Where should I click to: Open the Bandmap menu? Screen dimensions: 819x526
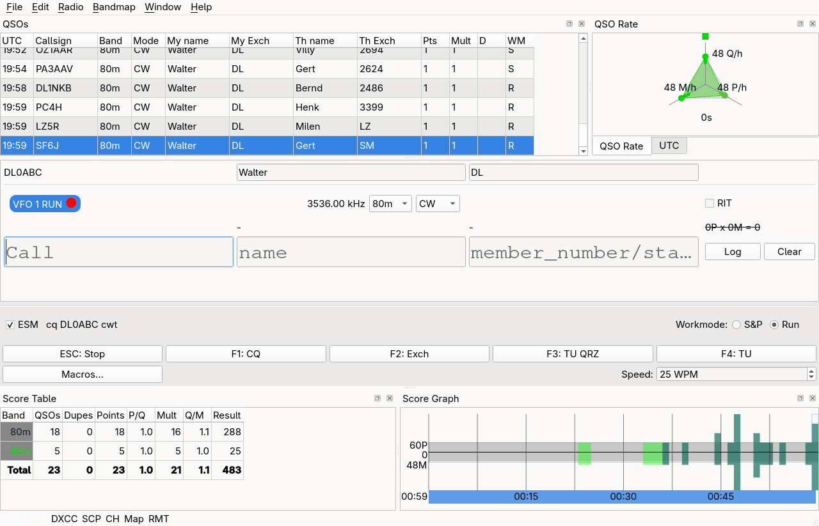[x=115, y=7]
